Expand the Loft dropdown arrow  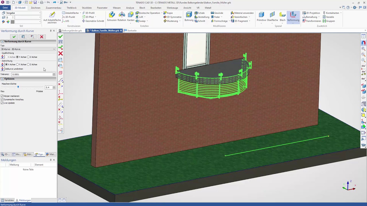145,17
